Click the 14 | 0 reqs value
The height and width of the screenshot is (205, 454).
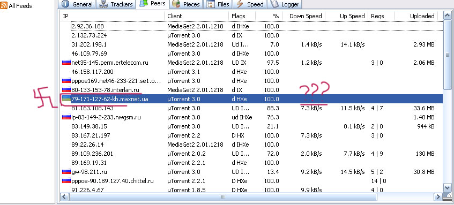[378, 181]
